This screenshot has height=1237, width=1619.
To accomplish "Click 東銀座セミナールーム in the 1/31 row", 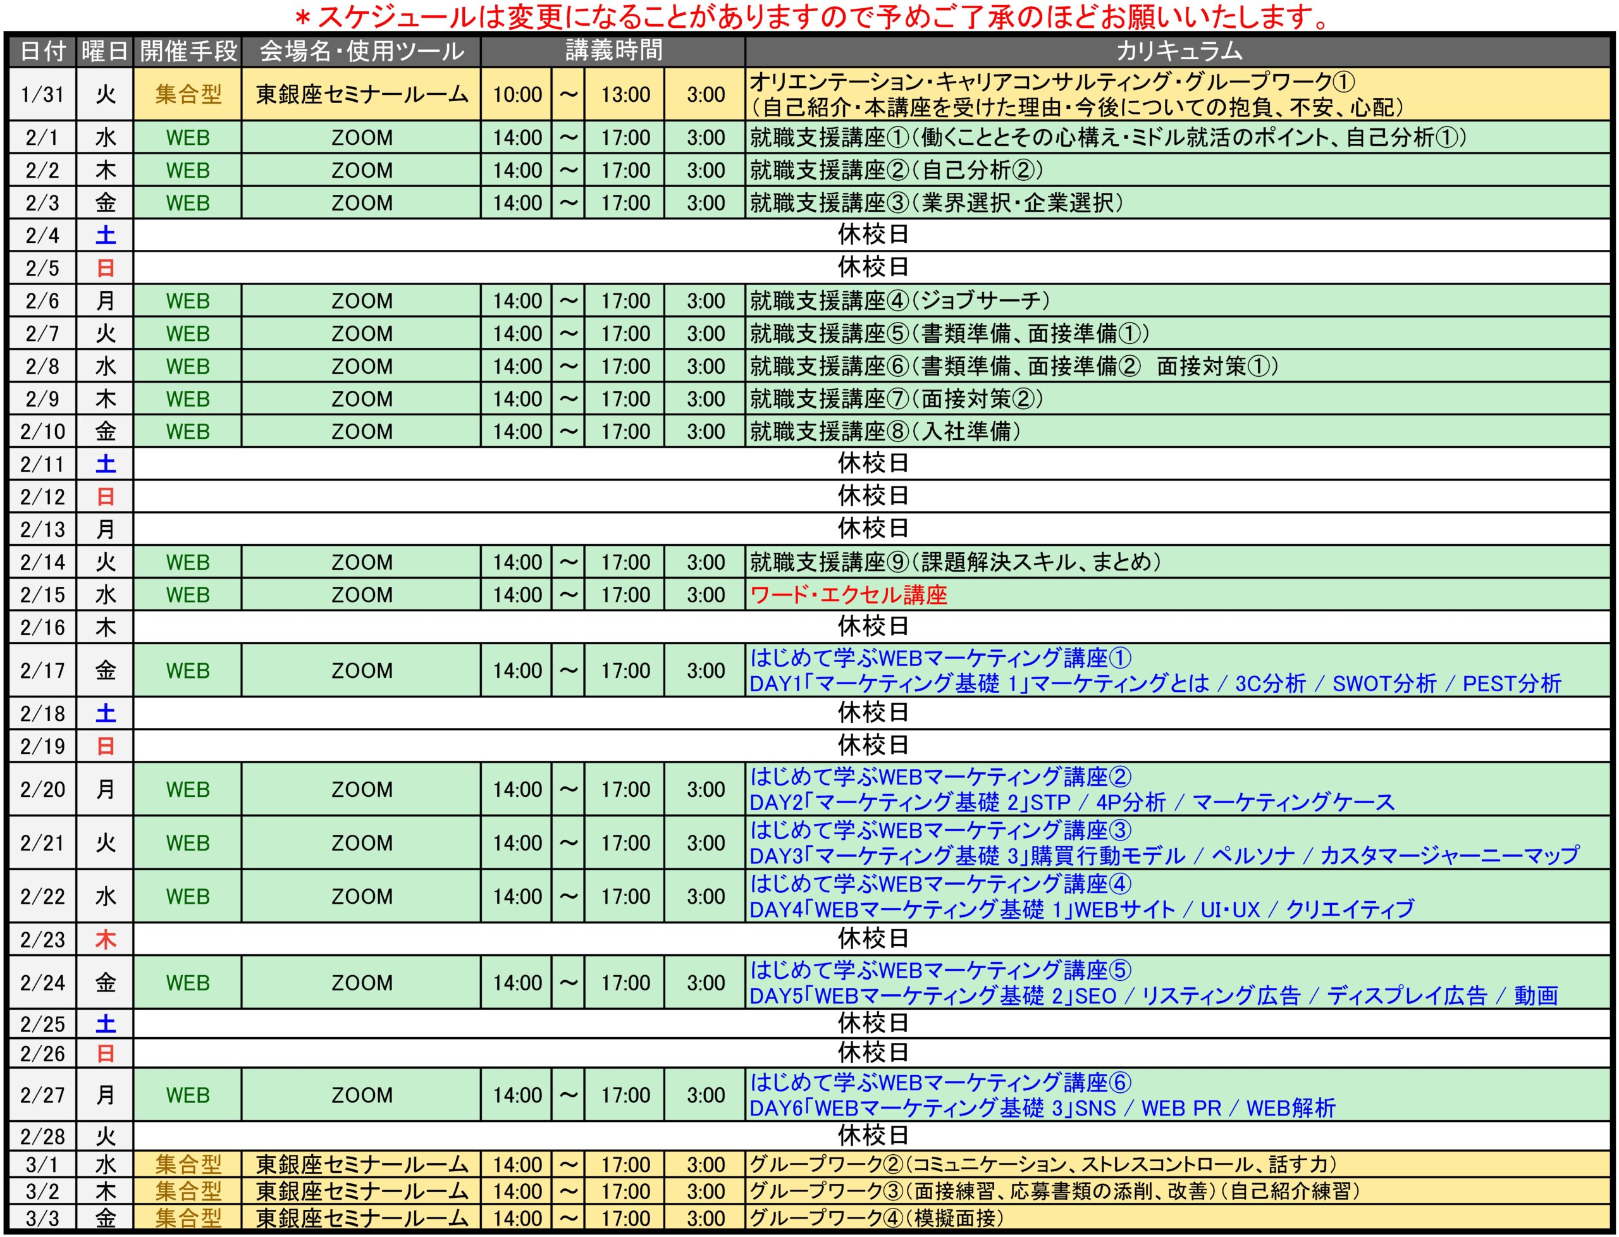I will [x=362, y=94].
